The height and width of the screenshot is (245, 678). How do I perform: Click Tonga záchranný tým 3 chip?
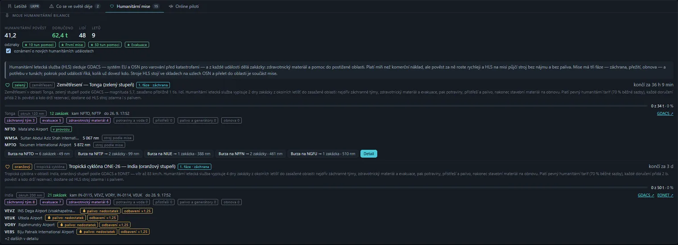[x=21, y=120]
